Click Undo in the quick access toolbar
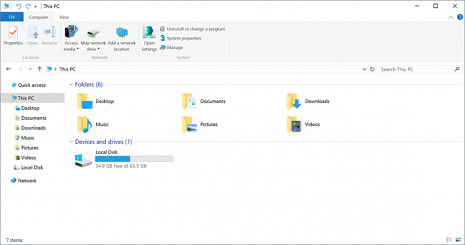 point(19,6)
